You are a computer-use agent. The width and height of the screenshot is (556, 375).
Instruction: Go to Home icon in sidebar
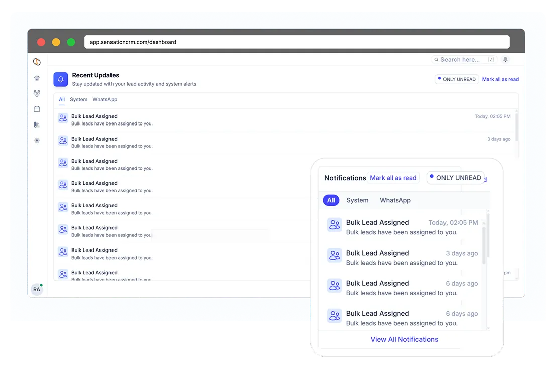pyautogui.click(x=37, y=78)
